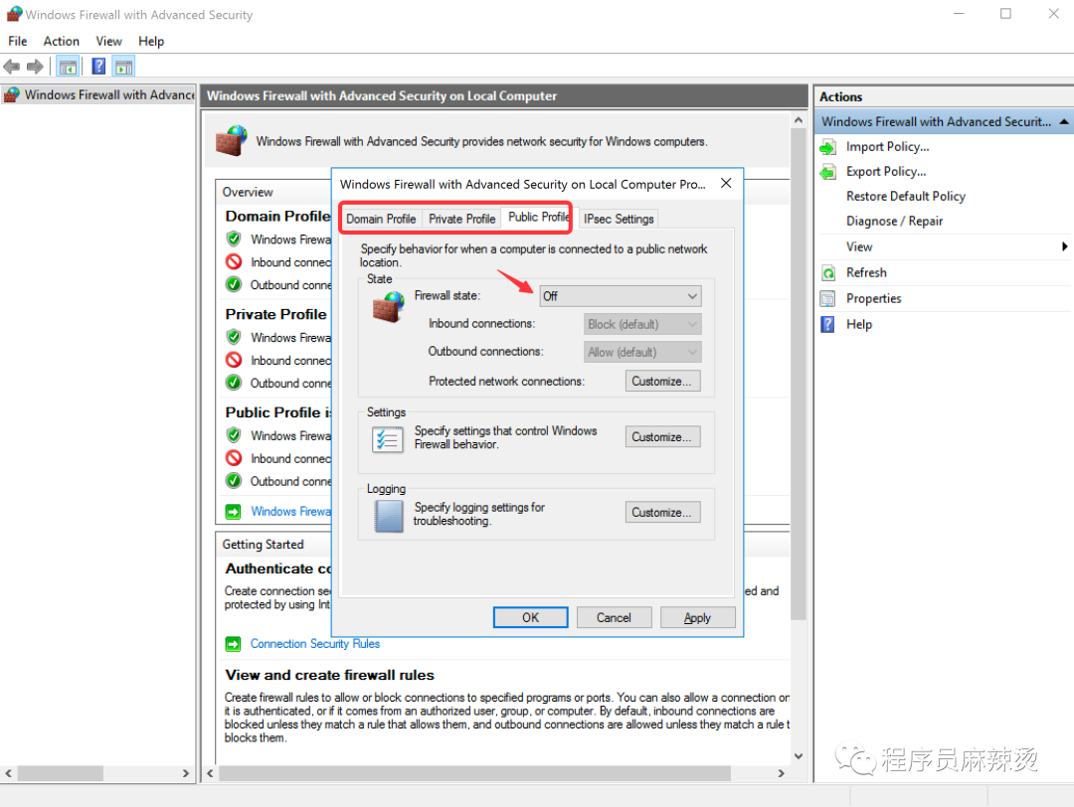The height and width of the screenshot is (807, 1074).
Task: Click the checklist icon in Settings section
Action: click(387, 438)
